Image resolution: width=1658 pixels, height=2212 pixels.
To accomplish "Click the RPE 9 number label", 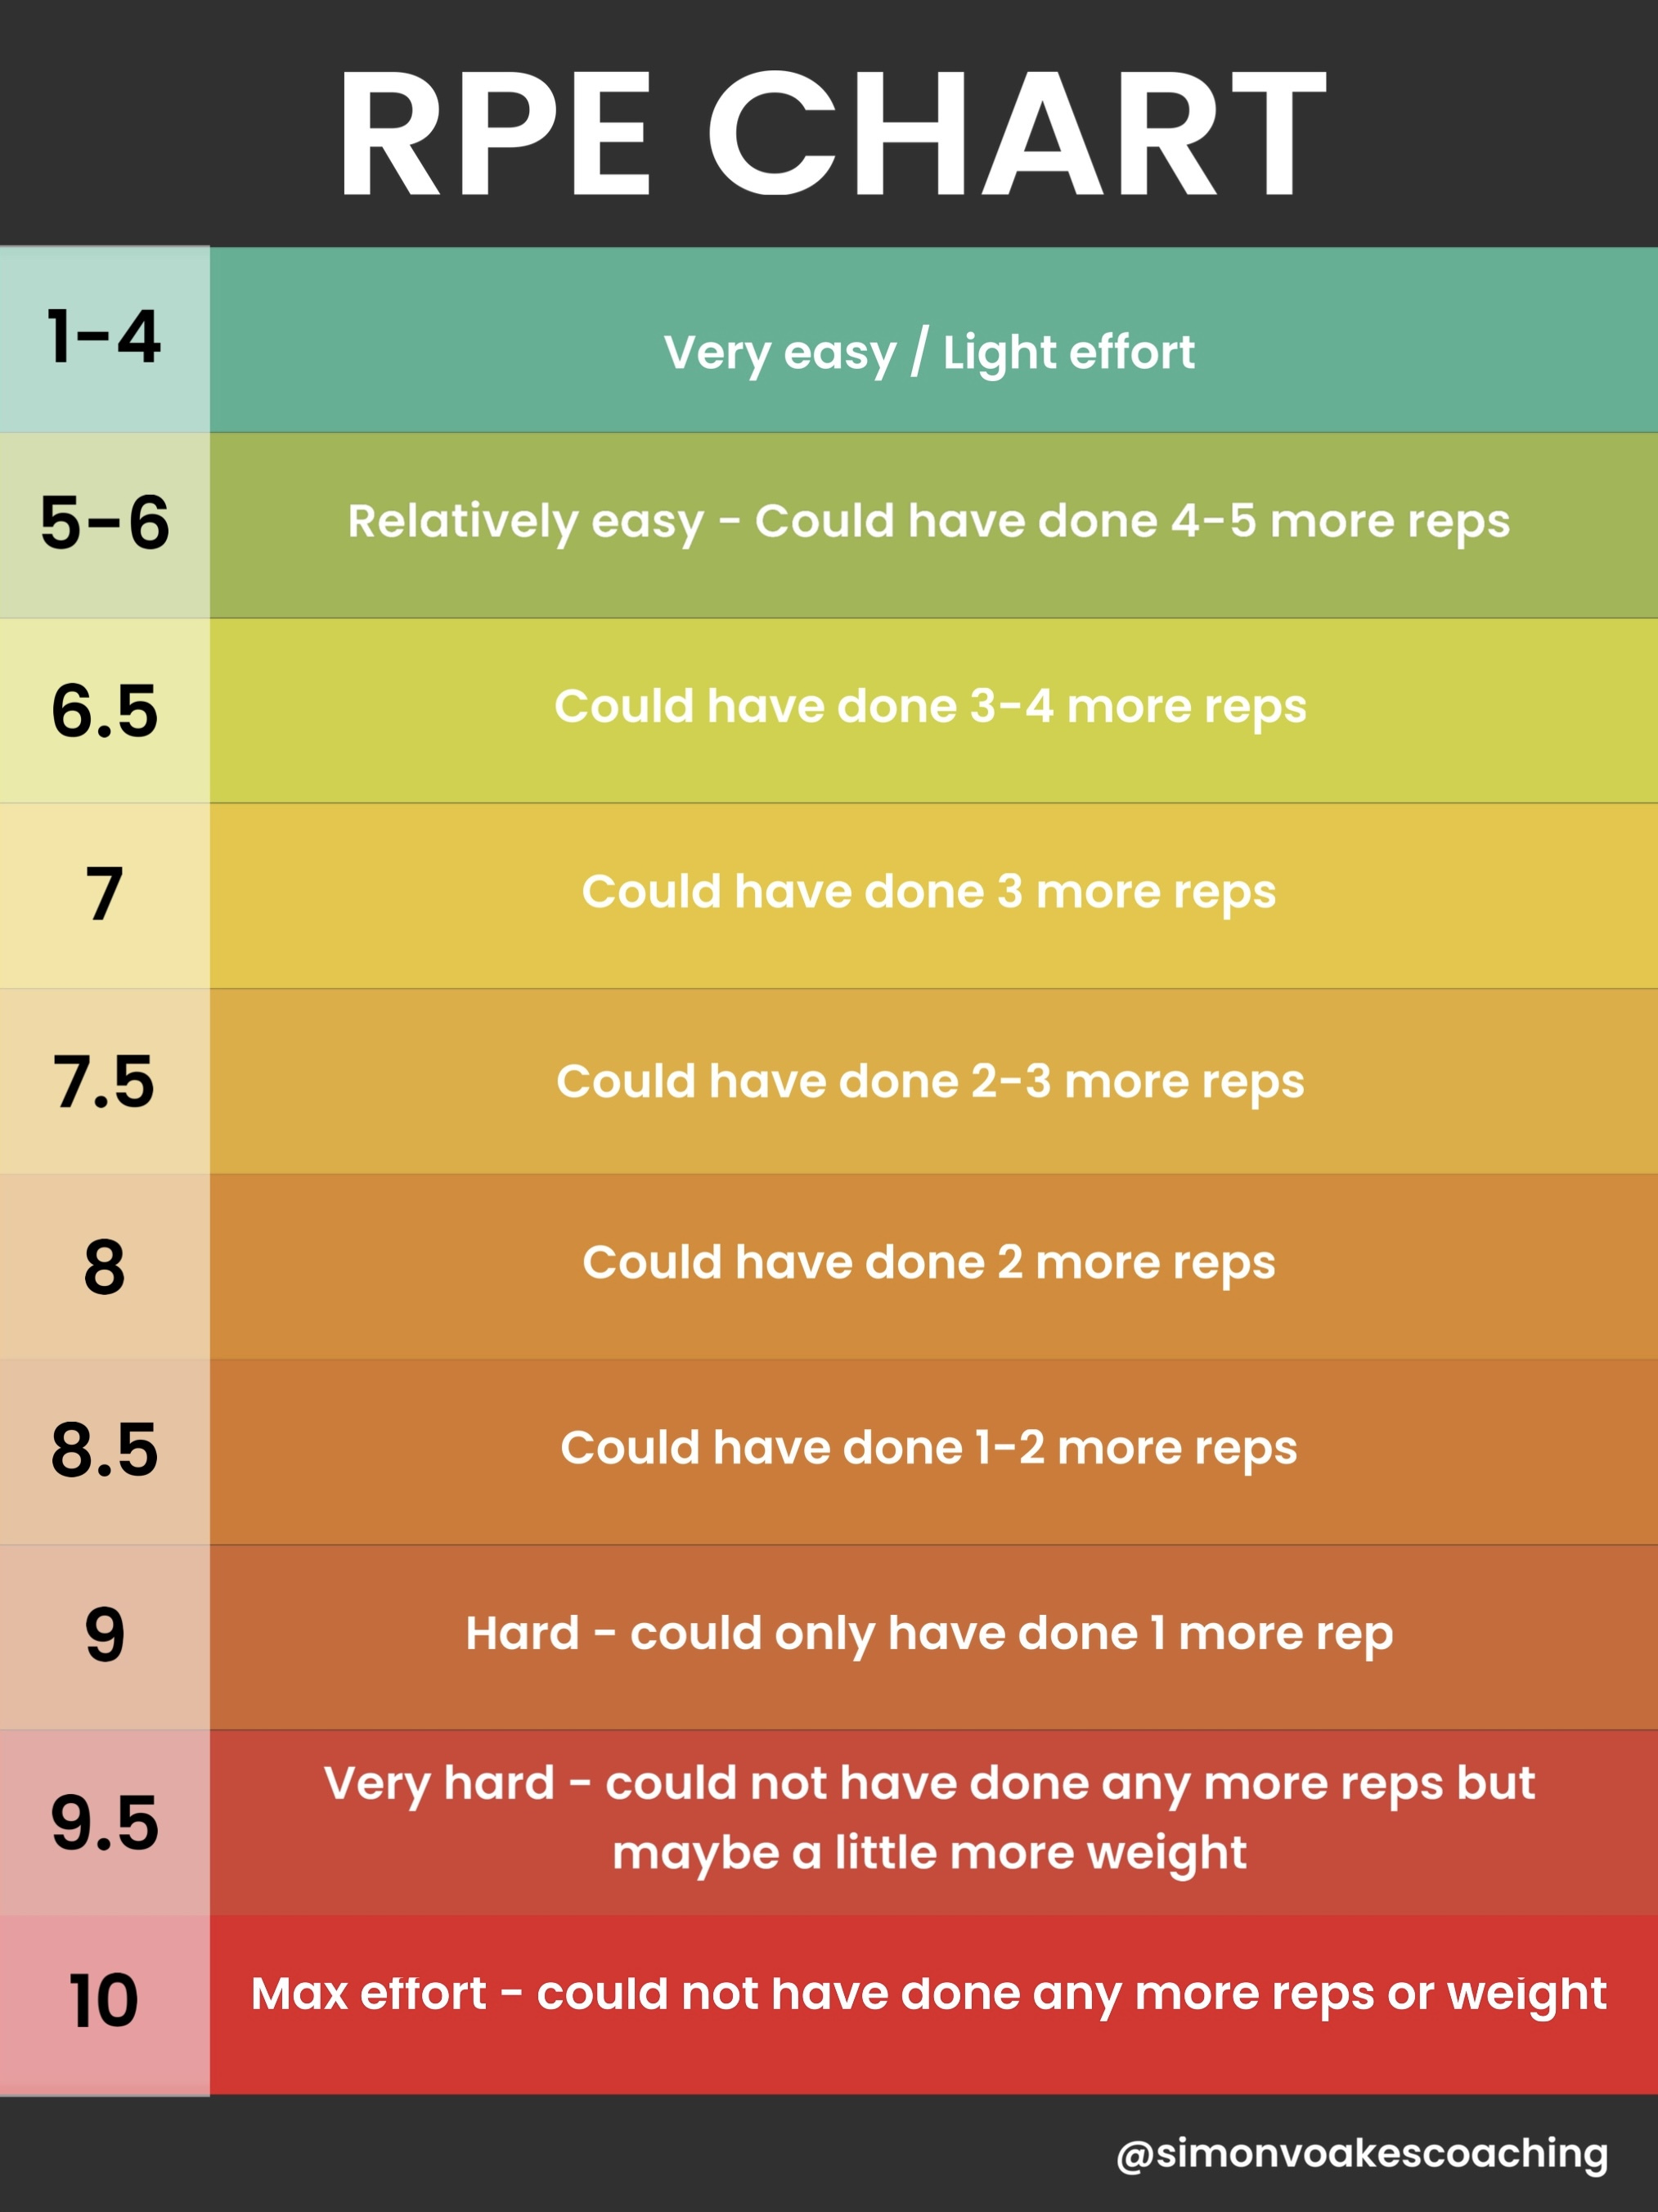I will coord(104,1636).
